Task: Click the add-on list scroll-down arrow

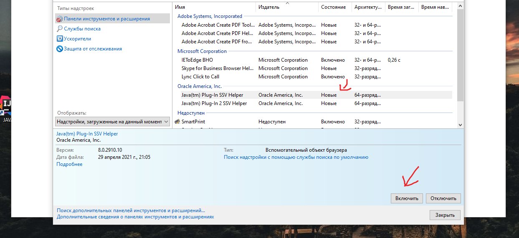Action: [x=460, y=125]
